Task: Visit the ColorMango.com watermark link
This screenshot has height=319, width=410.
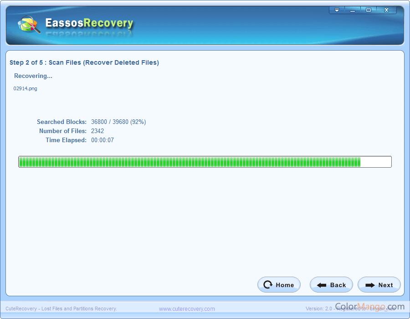Action: coord(369,306)
